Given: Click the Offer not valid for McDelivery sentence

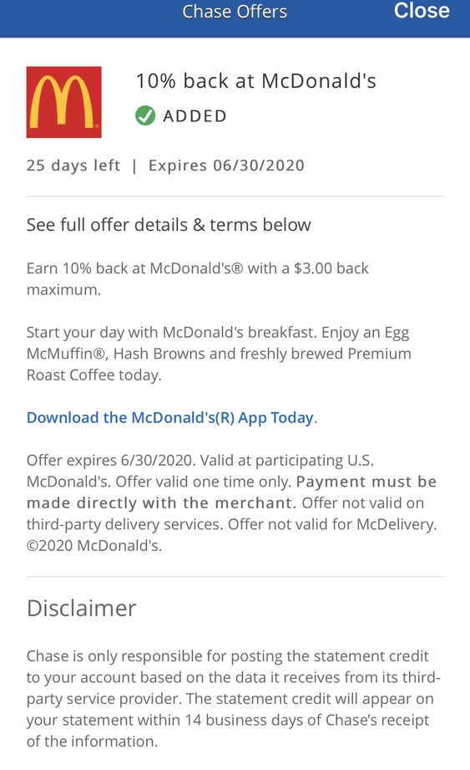Looking at the screenshot, I should pos(332,524).
